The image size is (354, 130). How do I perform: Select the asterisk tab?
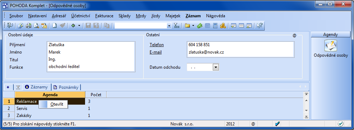8,87
